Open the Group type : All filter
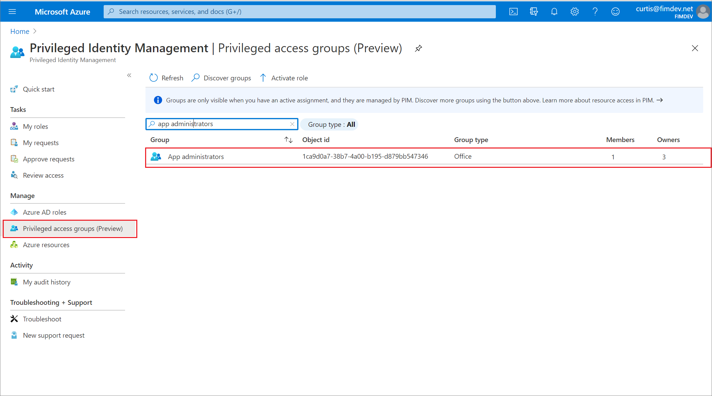 (330, 124)
